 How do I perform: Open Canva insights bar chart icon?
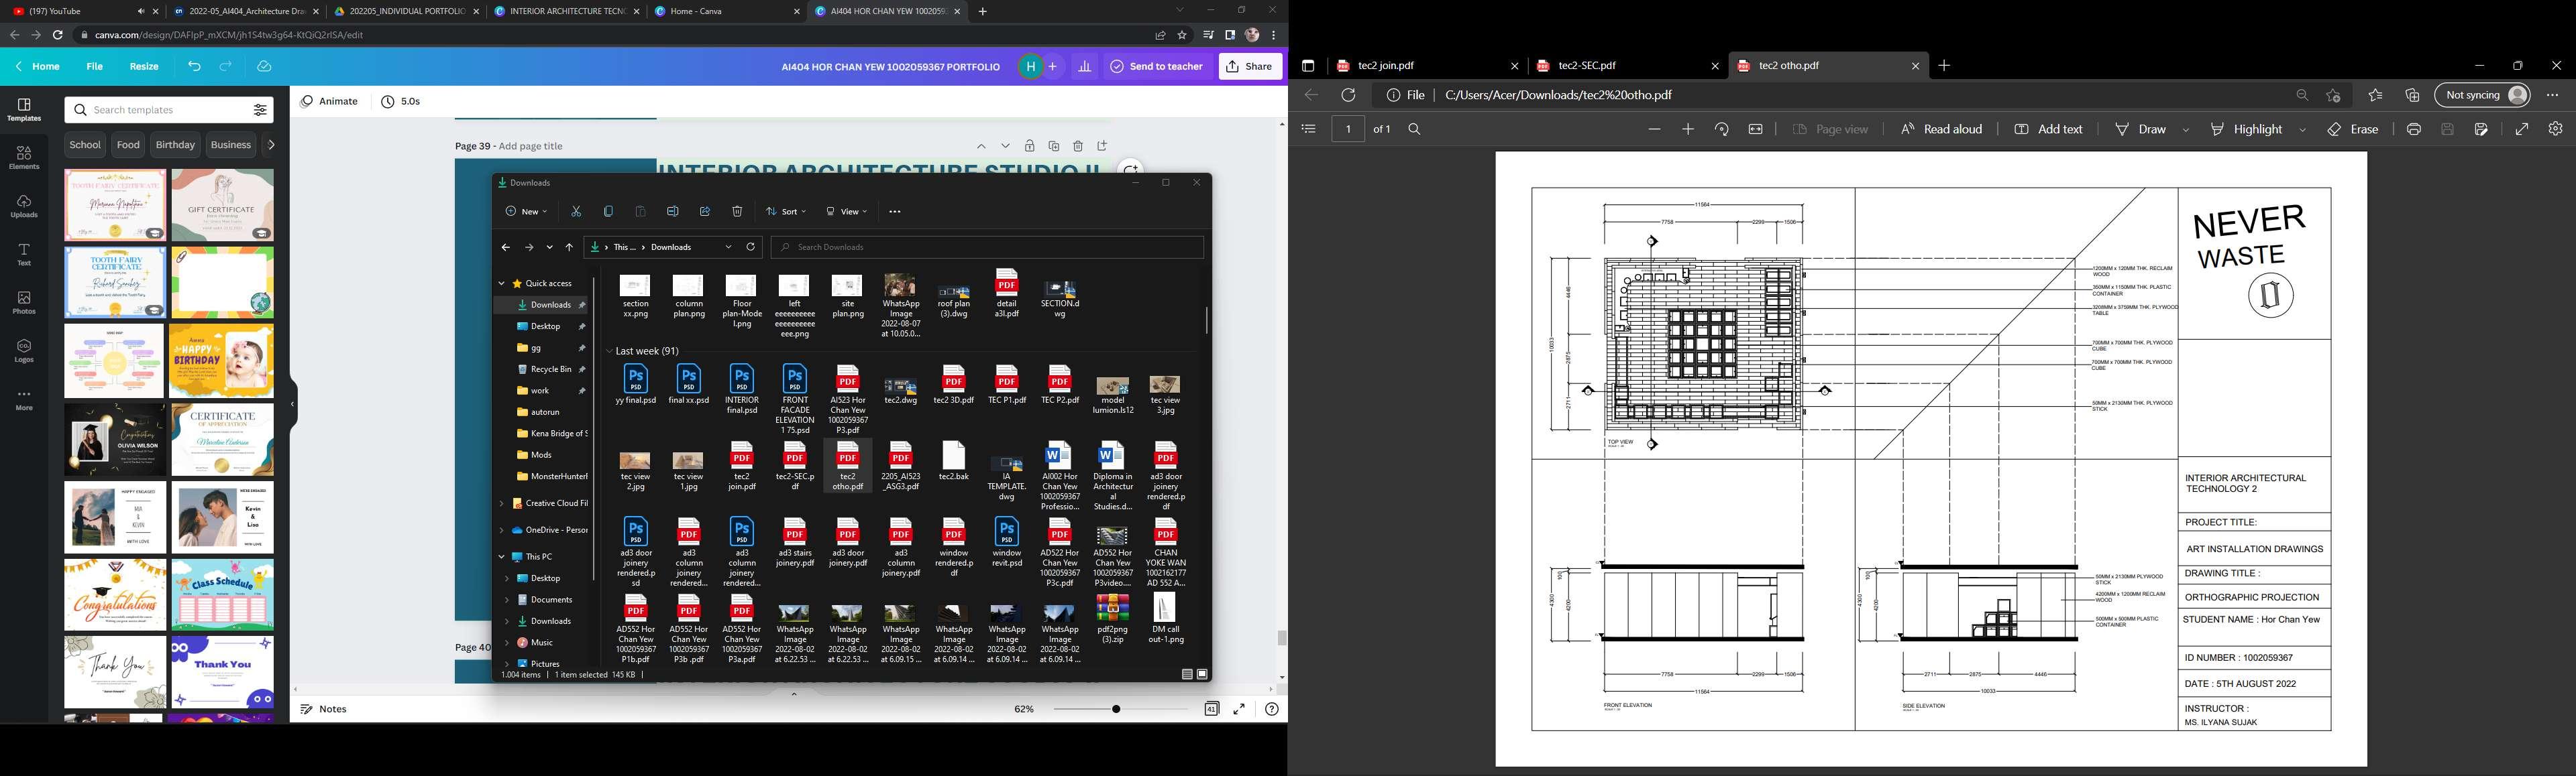pos(1085,67)
